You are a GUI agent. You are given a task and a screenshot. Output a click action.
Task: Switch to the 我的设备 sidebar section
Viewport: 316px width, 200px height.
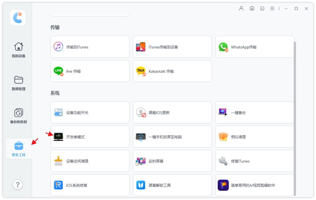pyautogui.click(x=18, y=50)
